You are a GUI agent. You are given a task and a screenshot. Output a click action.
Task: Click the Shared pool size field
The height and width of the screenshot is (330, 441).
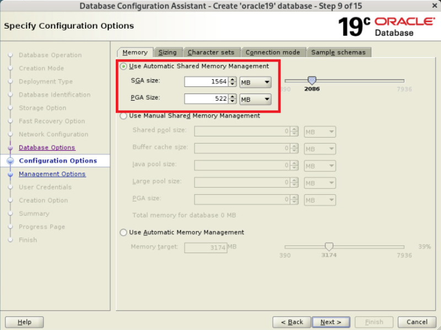click(x=242, y=131)
